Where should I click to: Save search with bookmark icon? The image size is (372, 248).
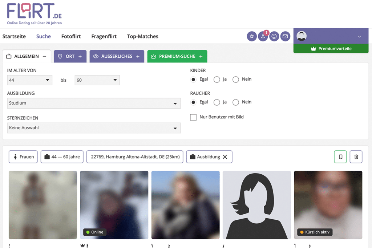(340, 157)
